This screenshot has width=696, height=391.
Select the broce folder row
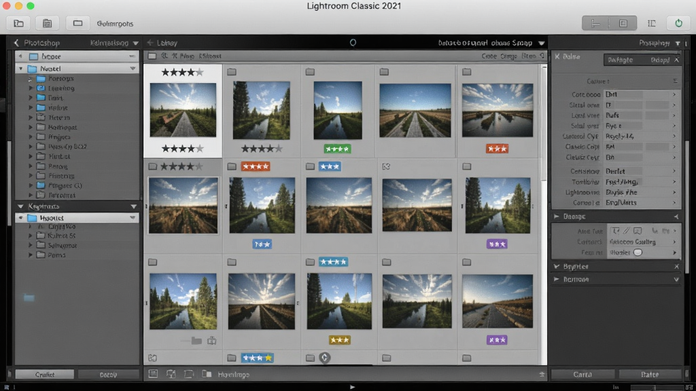point(77,56)
